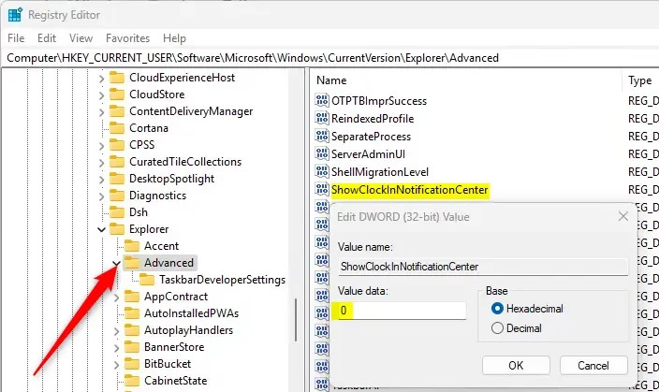Select the AutoInstalledPWAs folder icon

coord(132,313)
